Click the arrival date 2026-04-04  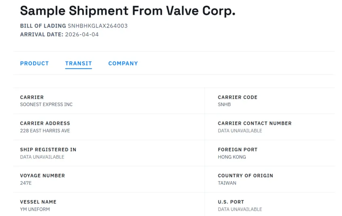pyautogui.click(x=81, y=34)
